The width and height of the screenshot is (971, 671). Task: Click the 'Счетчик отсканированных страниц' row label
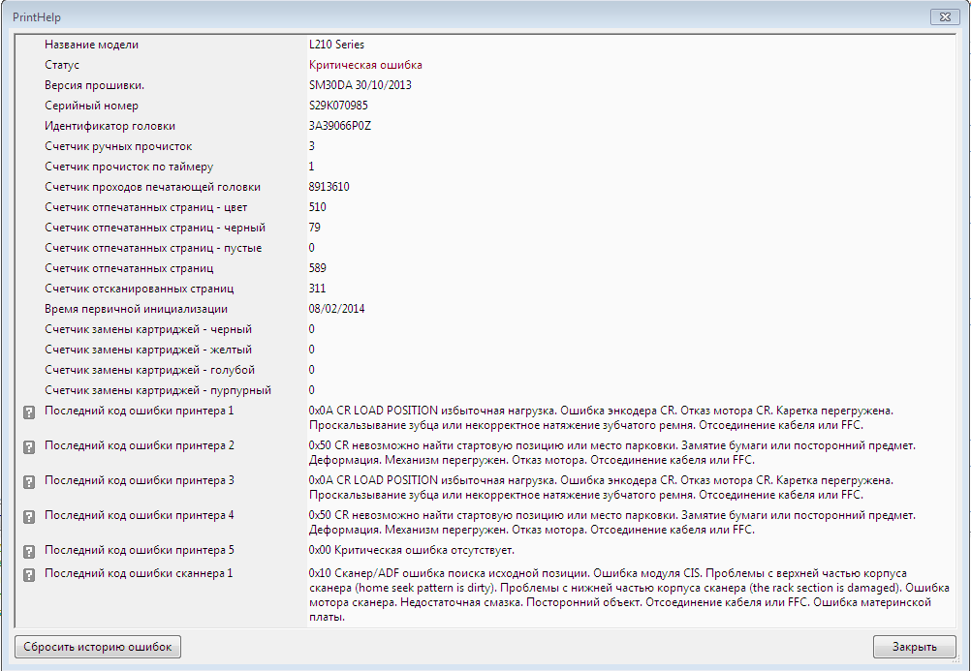point(139,289)
